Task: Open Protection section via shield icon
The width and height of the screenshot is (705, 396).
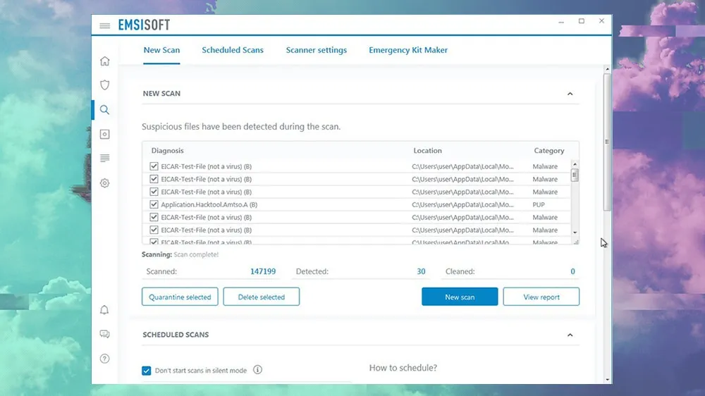Action: [x=105, y=85]
